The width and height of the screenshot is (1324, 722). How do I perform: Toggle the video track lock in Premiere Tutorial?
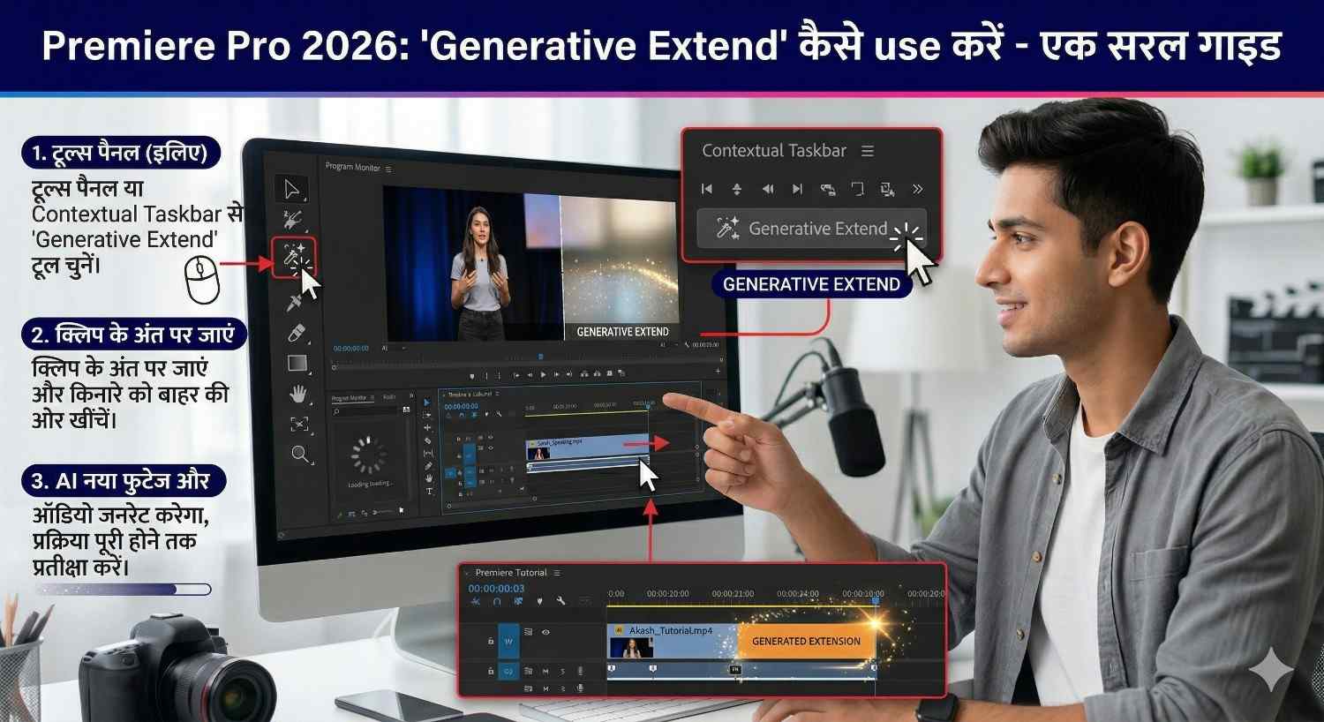click(x=491, y=642)
